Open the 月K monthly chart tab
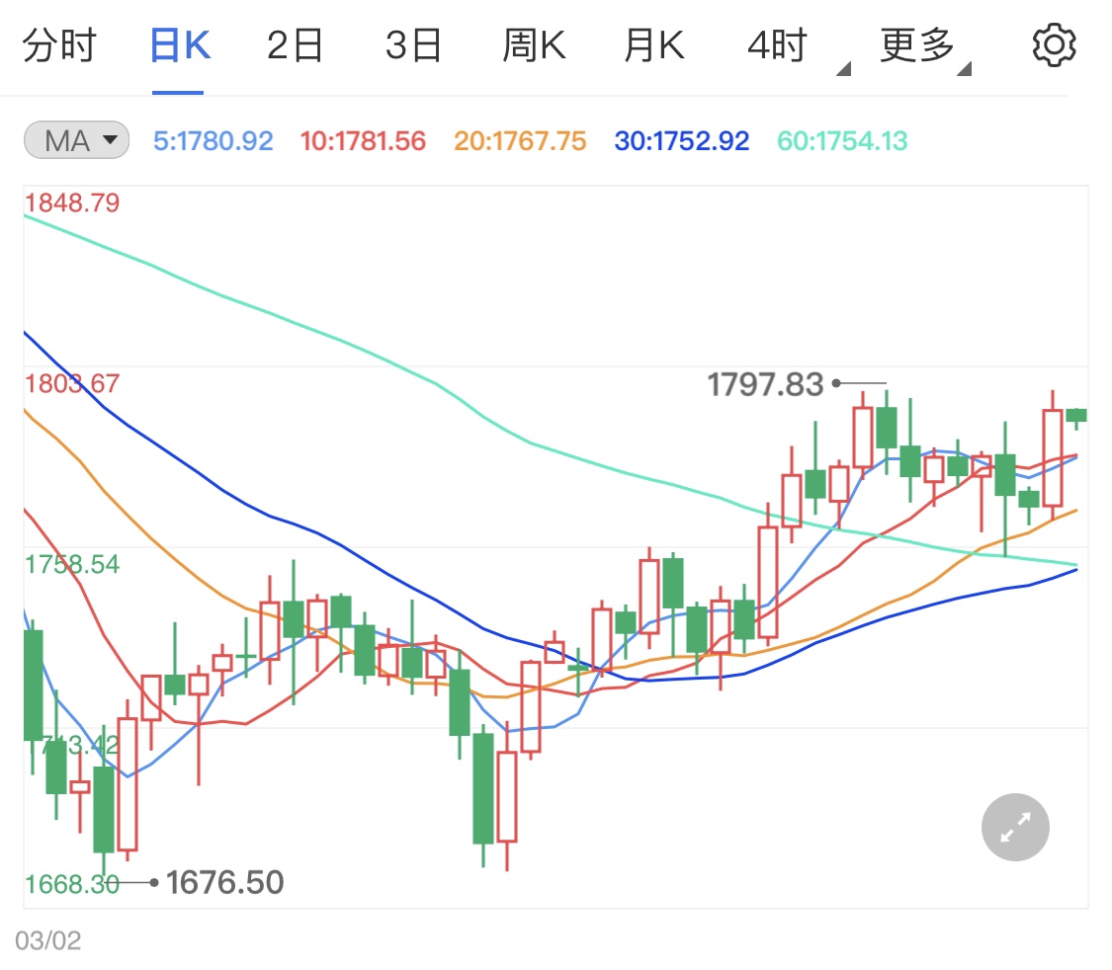 (654, 46)
